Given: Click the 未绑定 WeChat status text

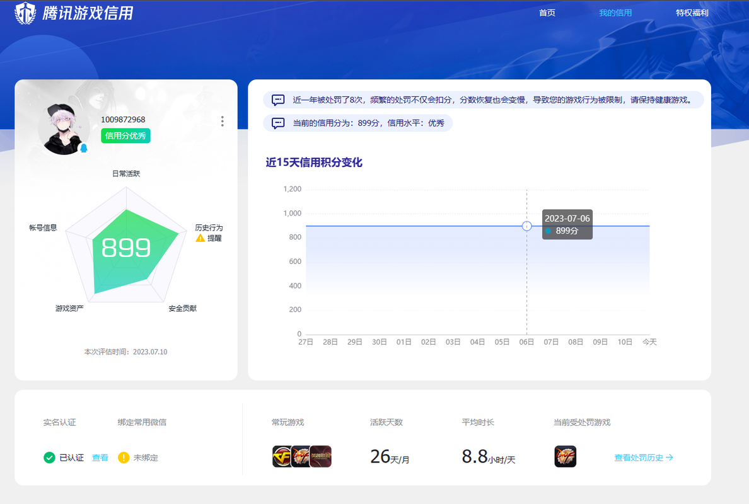Looking at the screenshot, I should pos(146,458).
